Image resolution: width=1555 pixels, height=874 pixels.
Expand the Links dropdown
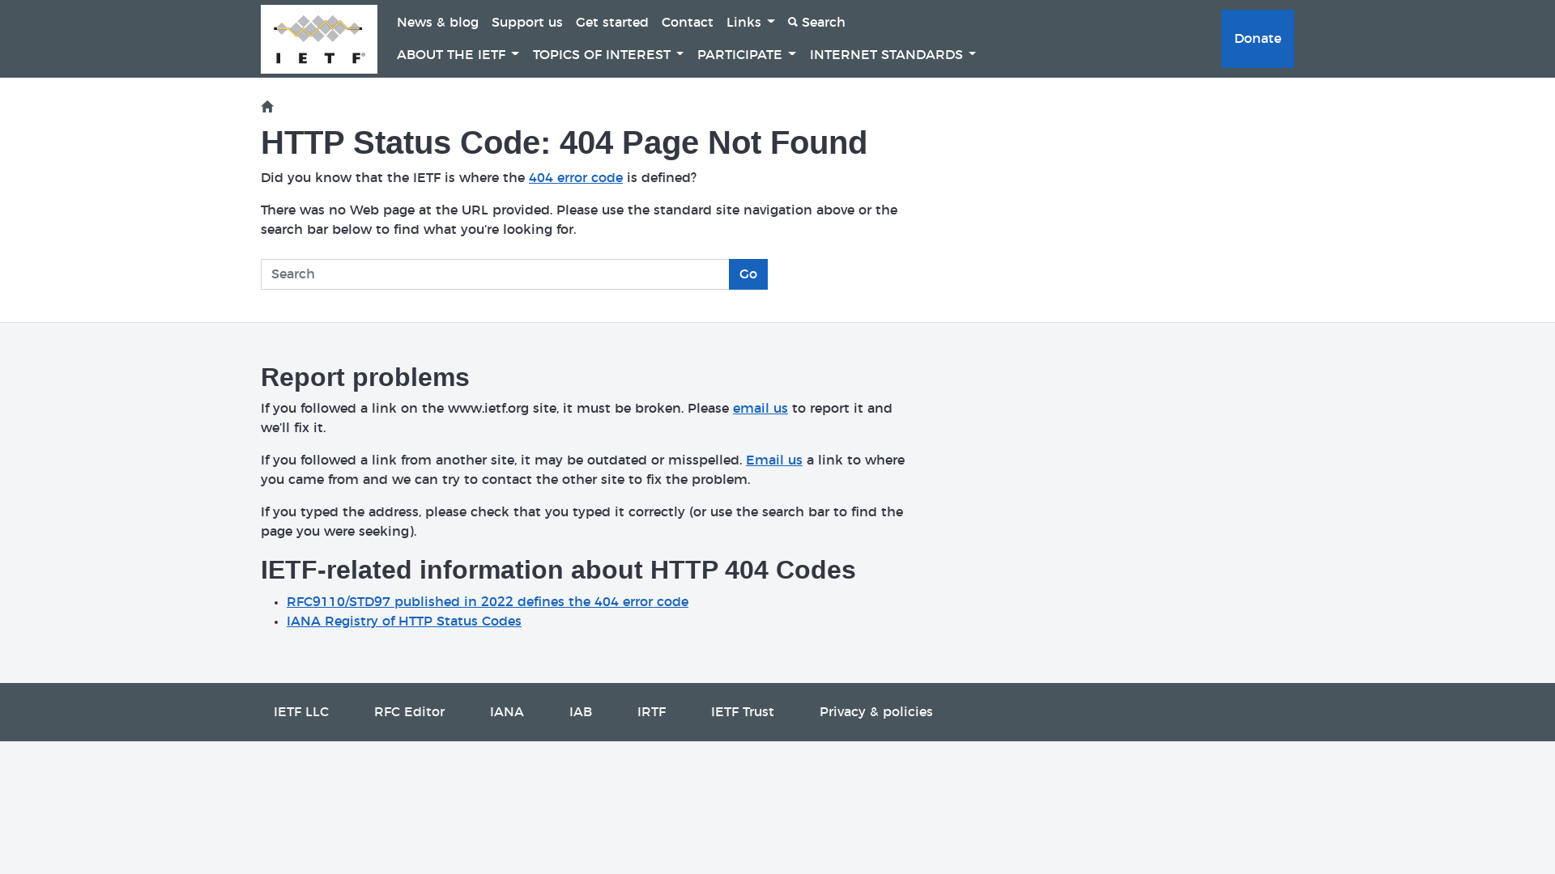point(750,23)
